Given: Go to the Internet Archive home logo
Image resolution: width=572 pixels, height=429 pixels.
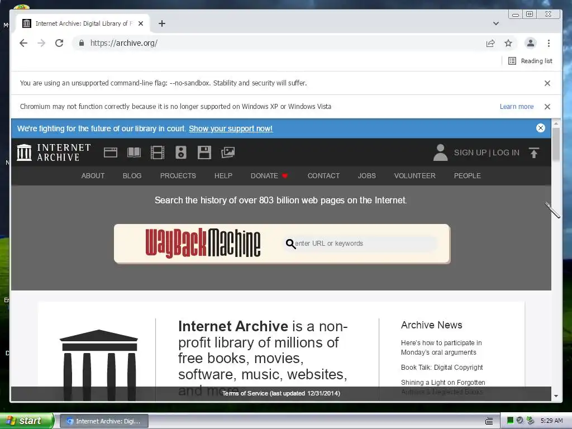Looking at the screenshot, I should click(x=54, y=152).
